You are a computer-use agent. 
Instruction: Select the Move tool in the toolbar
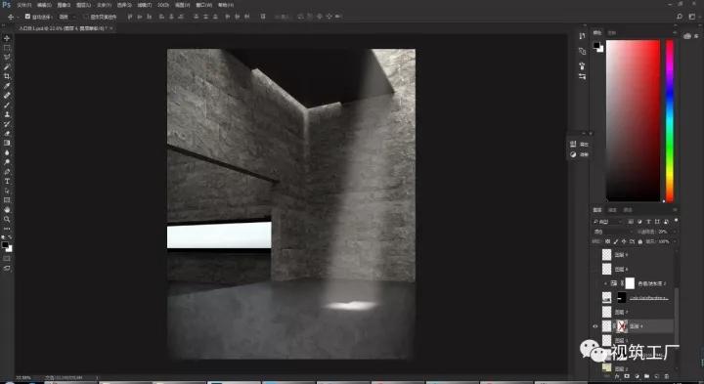click(7, 38)
